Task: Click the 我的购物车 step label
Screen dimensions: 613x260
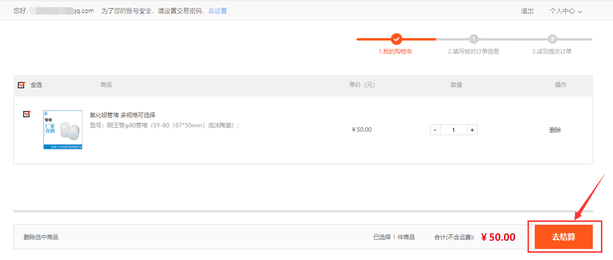Action: [395, 52]
